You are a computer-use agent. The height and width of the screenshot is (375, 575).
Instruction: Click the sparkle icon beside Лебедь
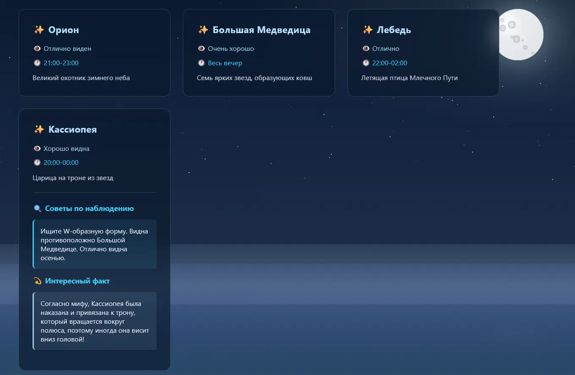pos(367,30)
